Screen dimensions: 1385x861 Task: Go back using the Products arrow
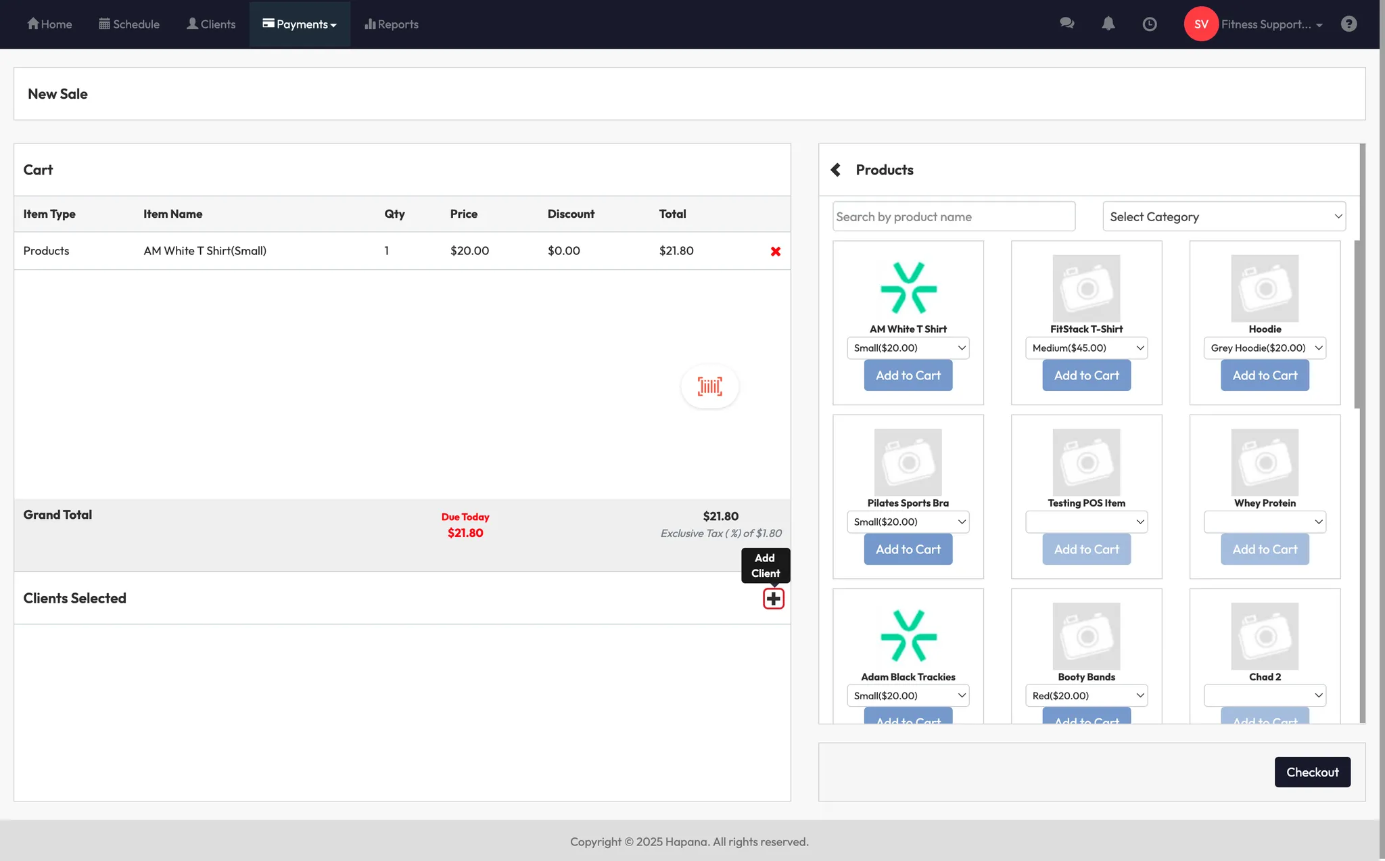pyautogui.click(x=836, y=170)
